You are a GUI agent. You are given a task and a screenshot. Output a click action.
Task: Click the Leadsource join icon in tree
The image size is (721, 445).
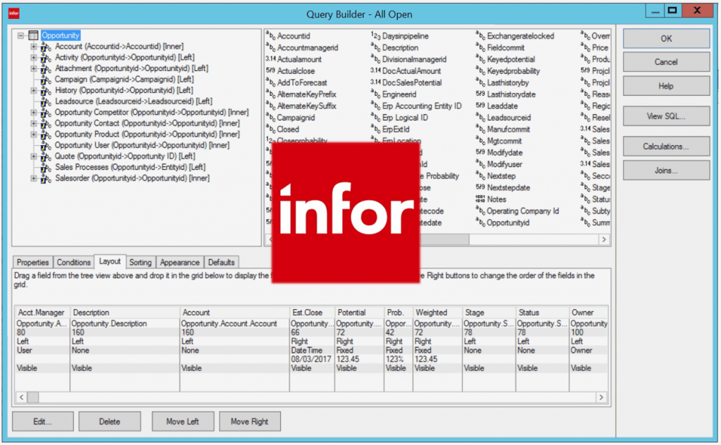(x=46, y=101)
